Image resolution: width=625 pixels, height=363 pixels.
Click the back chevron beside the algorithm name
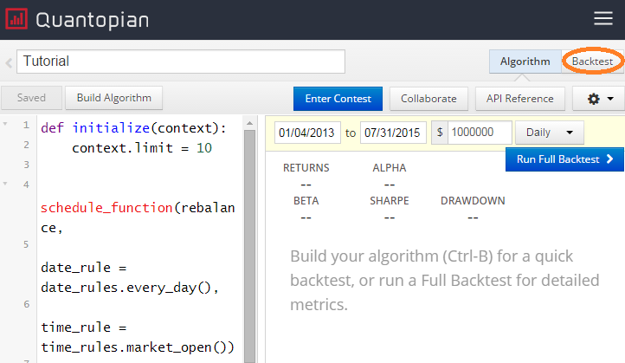[8, 62]
